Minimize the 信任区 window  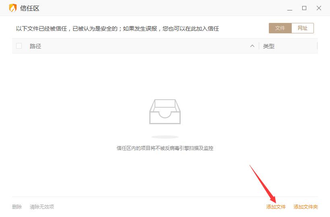point(290,8)
